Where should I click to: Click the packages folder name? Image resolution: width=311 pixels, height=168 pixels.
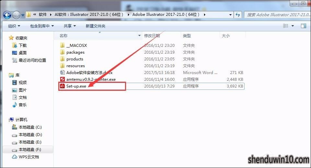tap(75, 52)
